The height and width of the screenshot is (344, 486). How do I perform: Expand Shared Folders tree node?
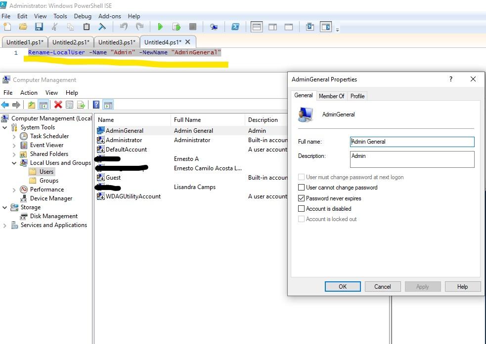tap(14, 154)
